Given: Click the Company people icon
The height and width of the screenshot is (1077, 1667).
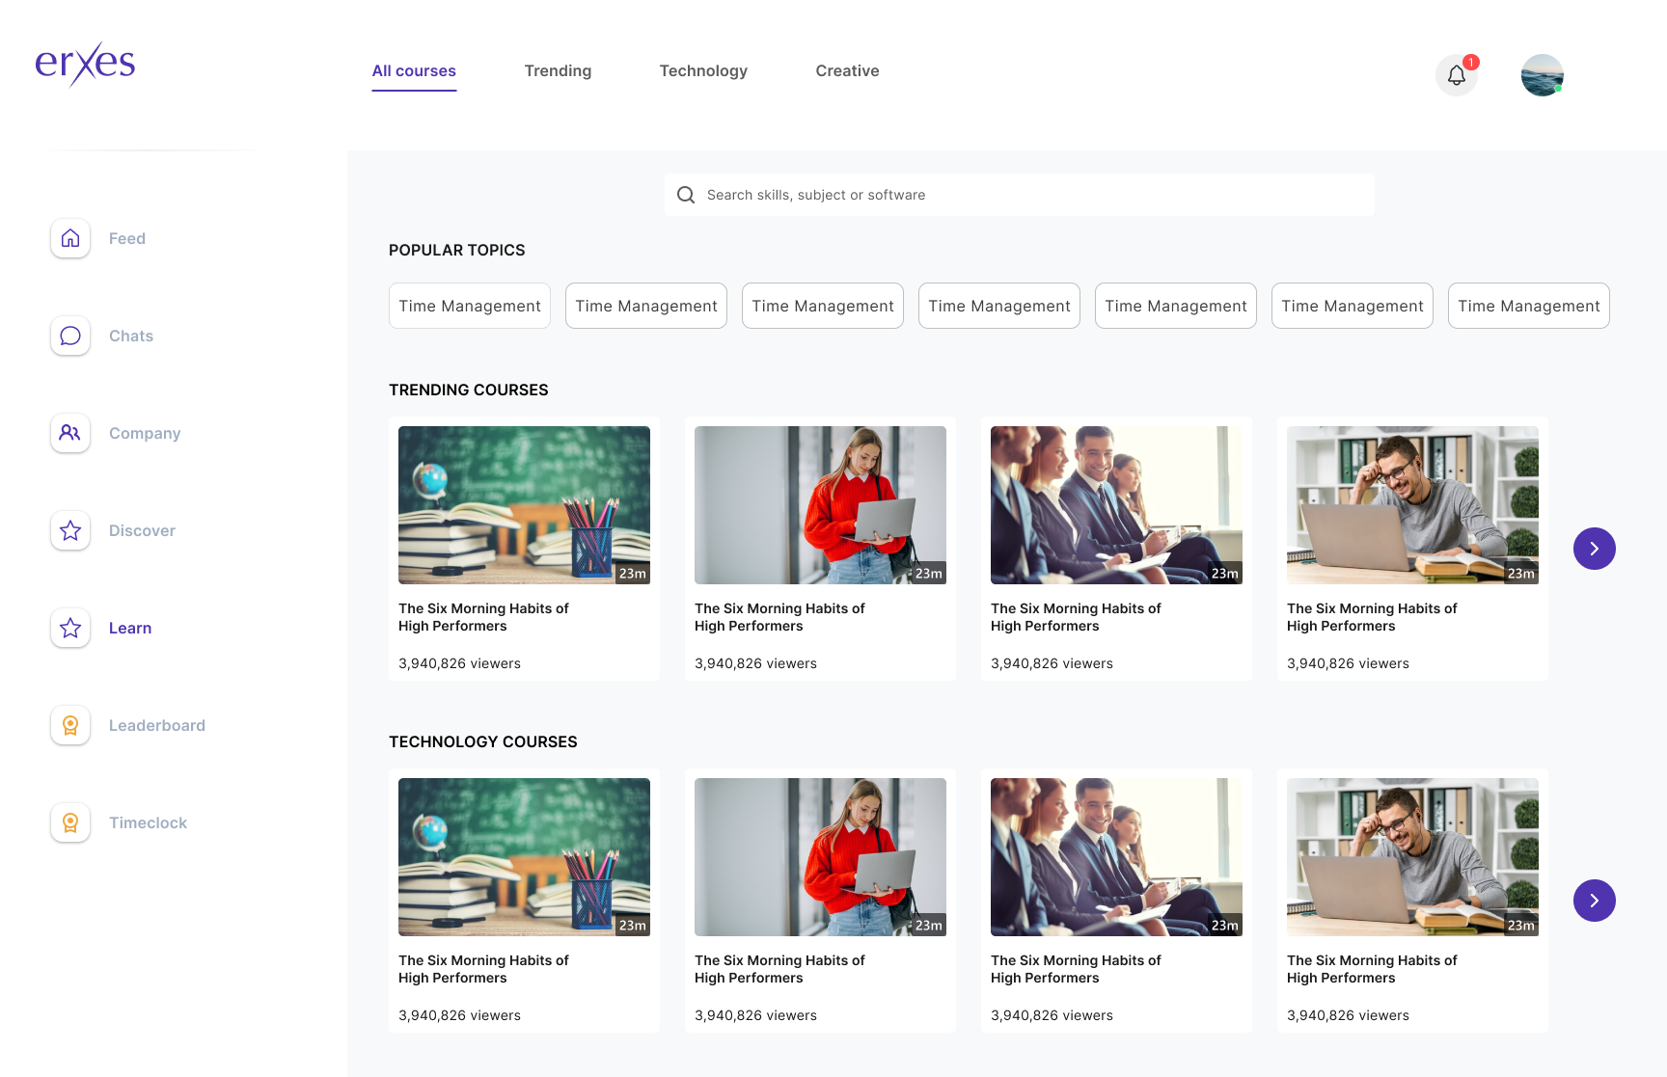Looking at the screenshot, I should point(70,433).
